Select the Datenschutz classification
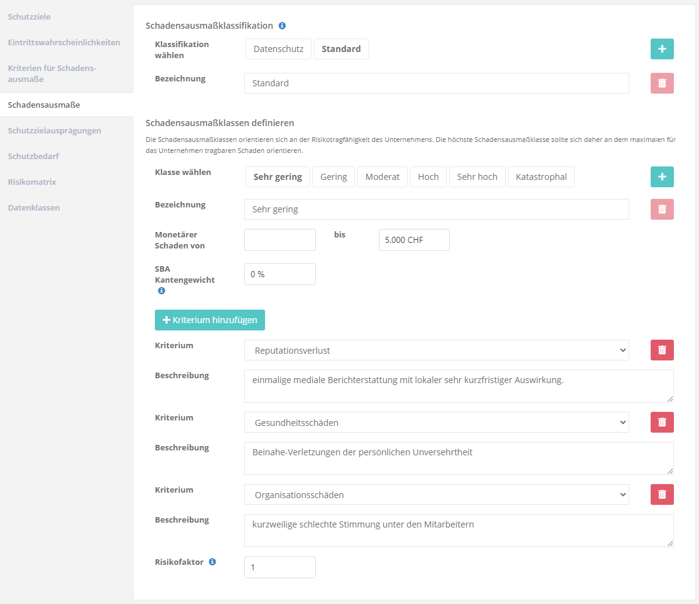 tap(278, 49)
